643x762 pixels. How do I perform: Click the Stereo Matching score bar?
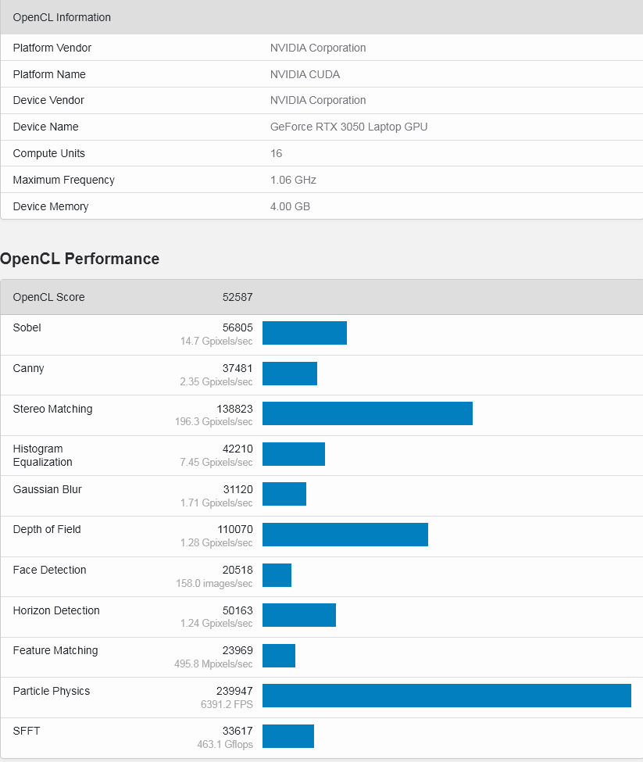(367, 413)
